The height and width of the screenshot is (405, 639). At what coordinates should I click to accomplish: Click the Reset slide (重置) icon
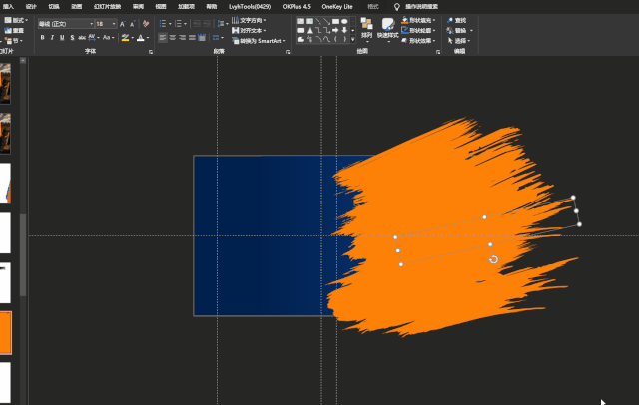8,31
